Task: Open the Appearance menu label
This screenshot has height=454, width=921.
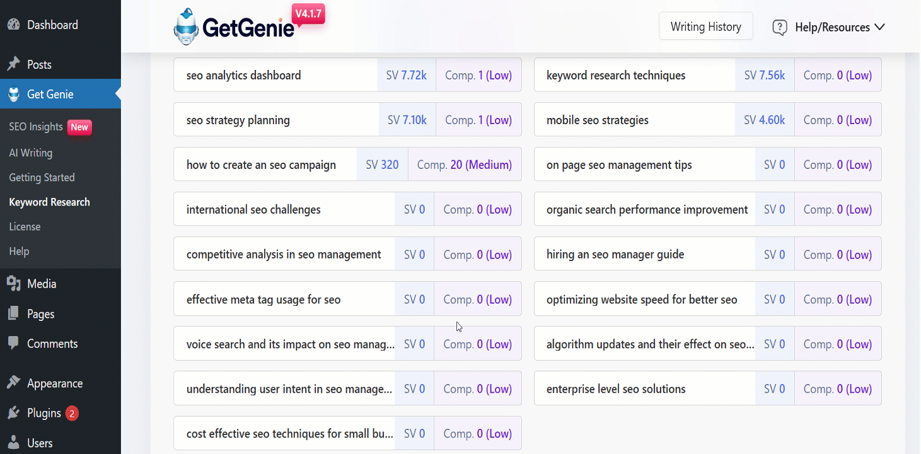Action: tap(55, 383)
